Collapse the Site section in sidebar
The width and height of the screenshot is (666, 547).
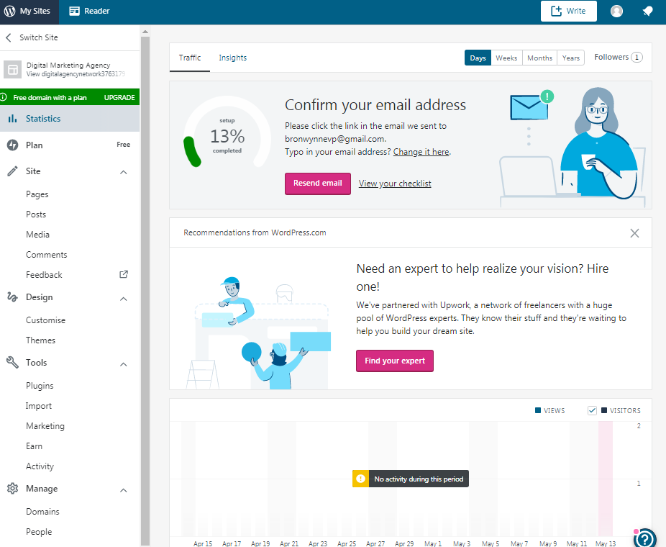[123, 172]
